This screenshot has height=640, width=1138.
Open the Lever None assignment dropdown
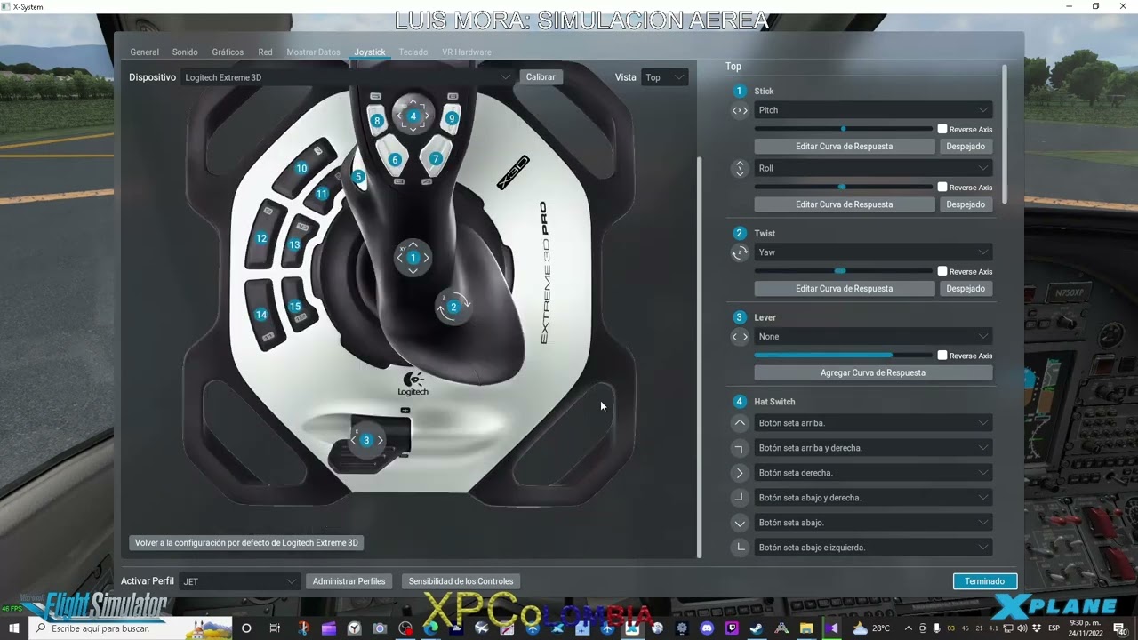pyautogui.click(x=873, y=336)
